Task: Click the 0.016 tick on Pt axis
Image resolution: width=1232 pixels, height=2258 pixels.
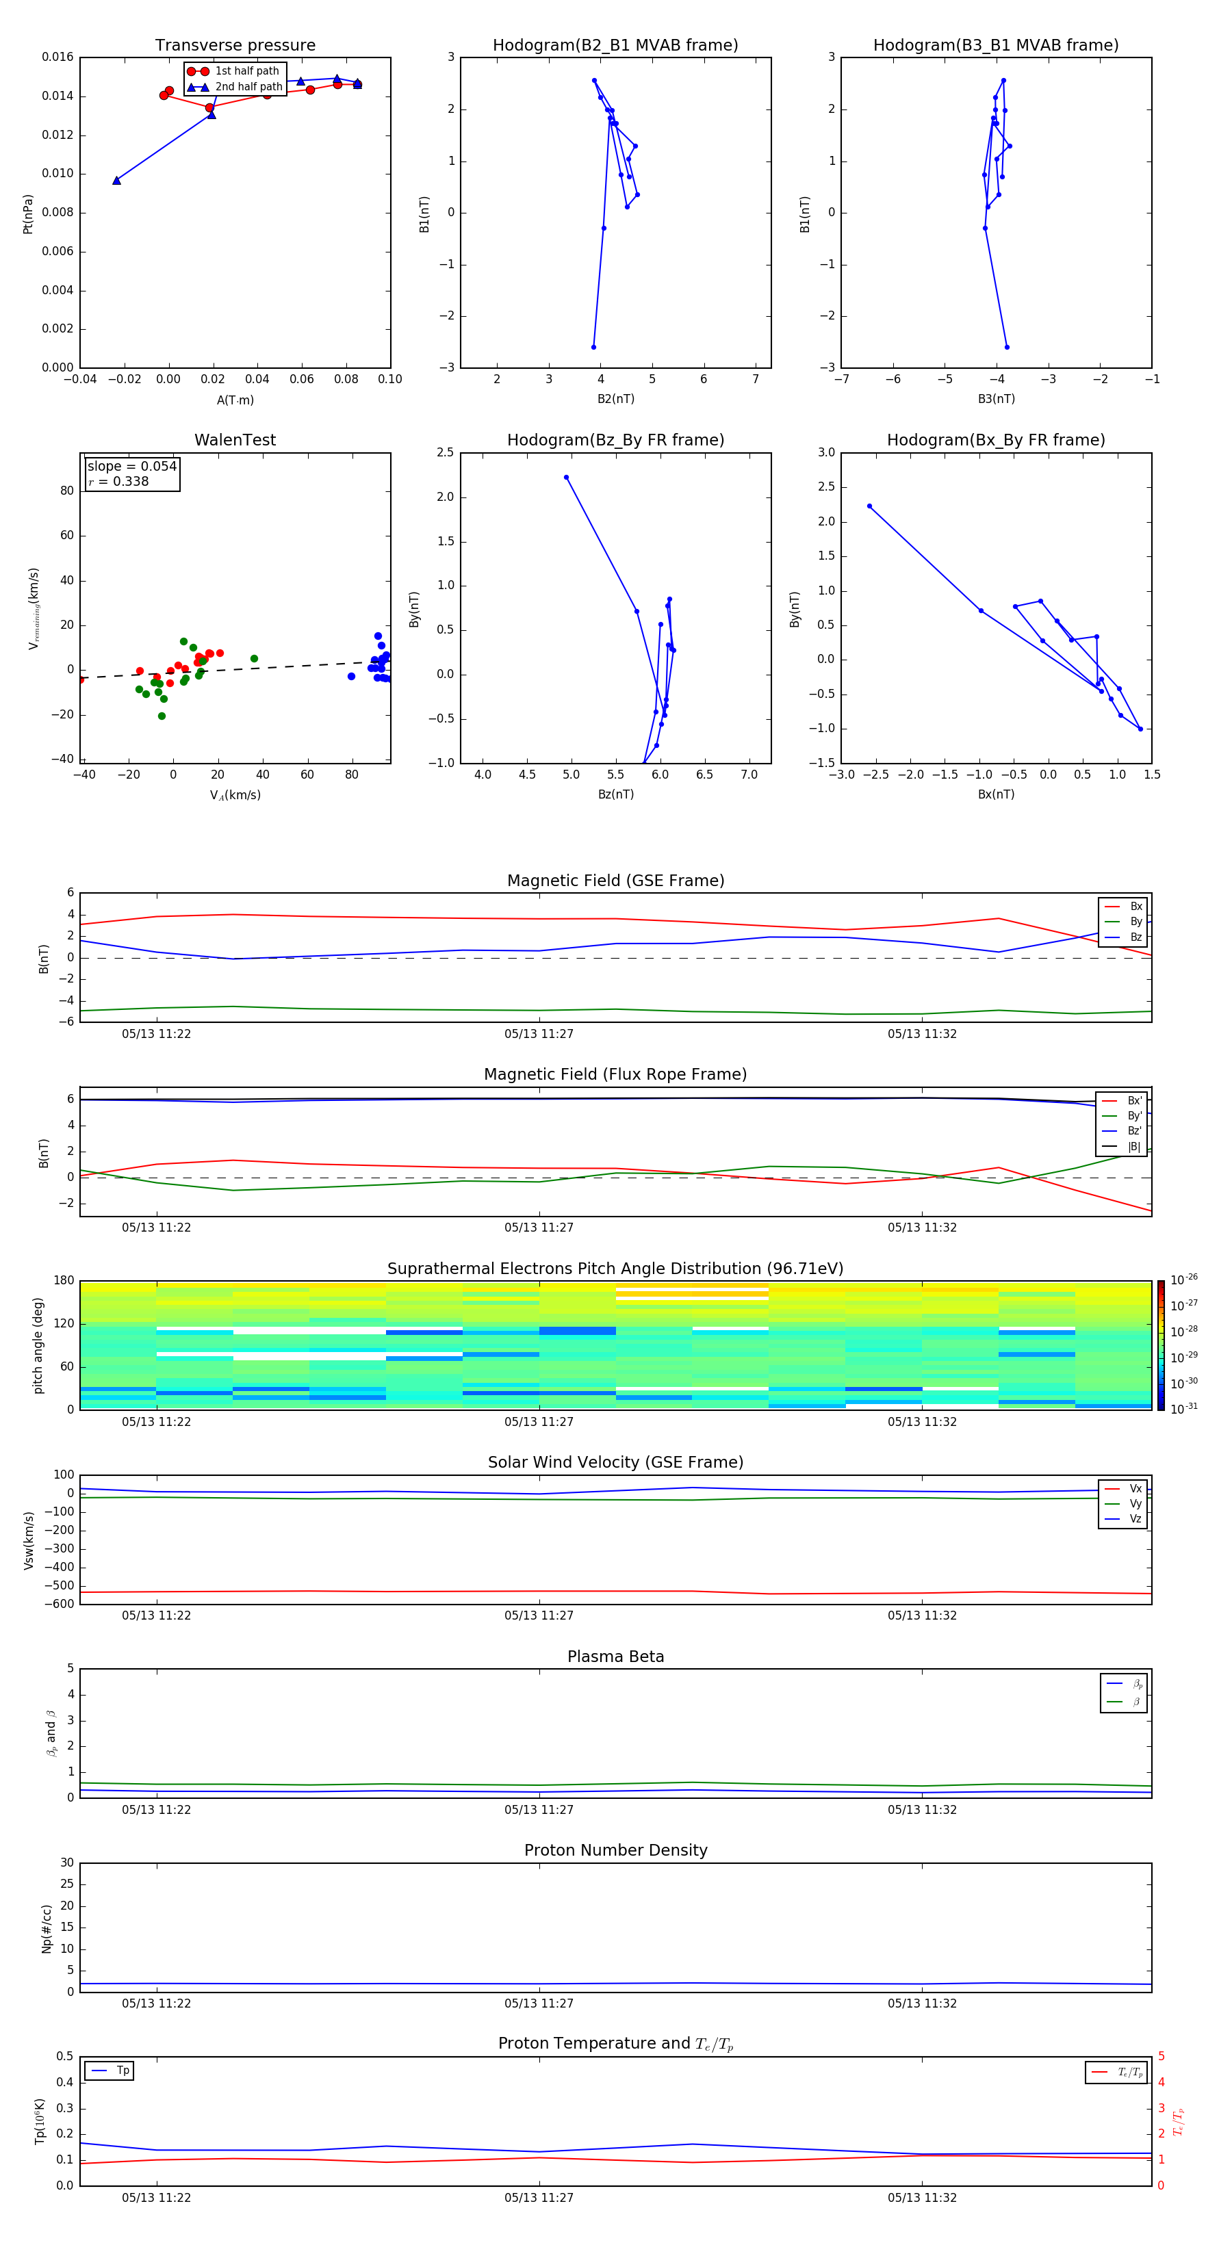Action: coord(57,57)
